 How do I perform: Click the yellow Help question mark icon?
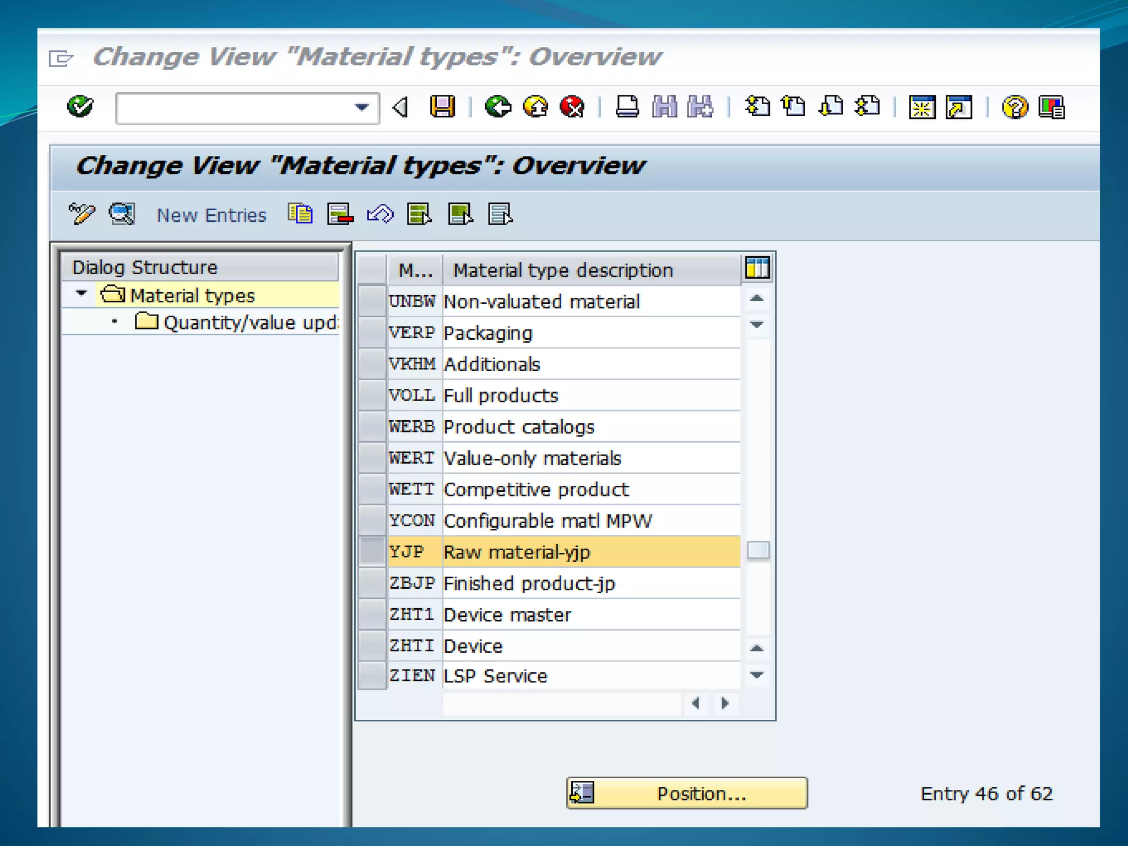click(x=1015, y=106)
